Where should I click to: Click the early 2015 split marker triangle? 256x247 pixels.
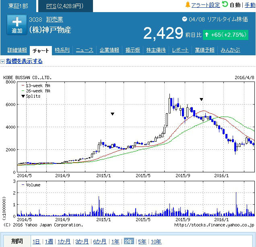tap(112, 114)
